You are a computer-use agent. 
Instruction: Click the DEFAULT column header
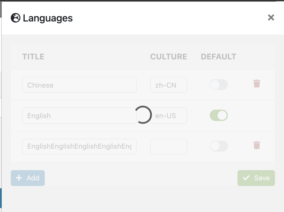coord(219,57)
